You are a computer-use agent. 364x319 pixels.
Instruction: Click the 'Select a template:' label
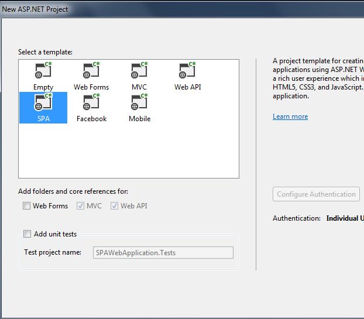[45, 52]
